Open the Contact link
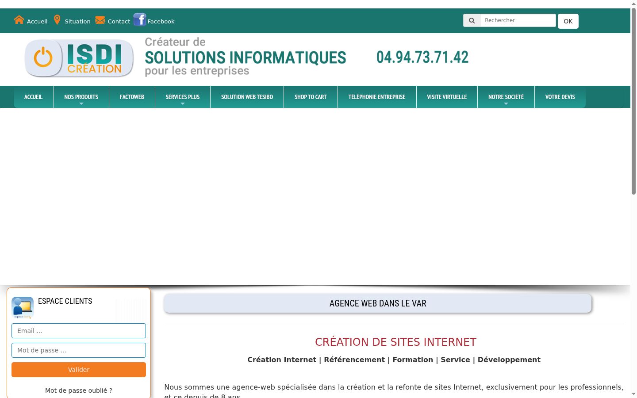The height and width of the screenshot is (398, 637). [x=119, y=21]
